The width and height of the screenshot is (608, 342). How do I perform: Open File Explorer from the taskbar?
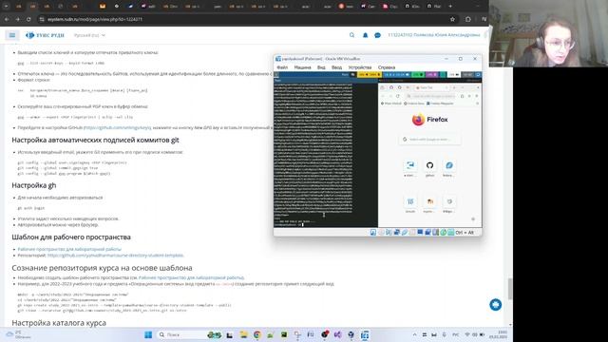pyautogui.click(x=243, y=334)
